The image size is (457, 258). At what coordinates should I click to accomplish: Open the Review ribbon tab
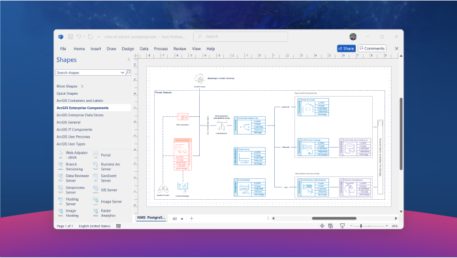pyautogui.click(x=180, y=49)
